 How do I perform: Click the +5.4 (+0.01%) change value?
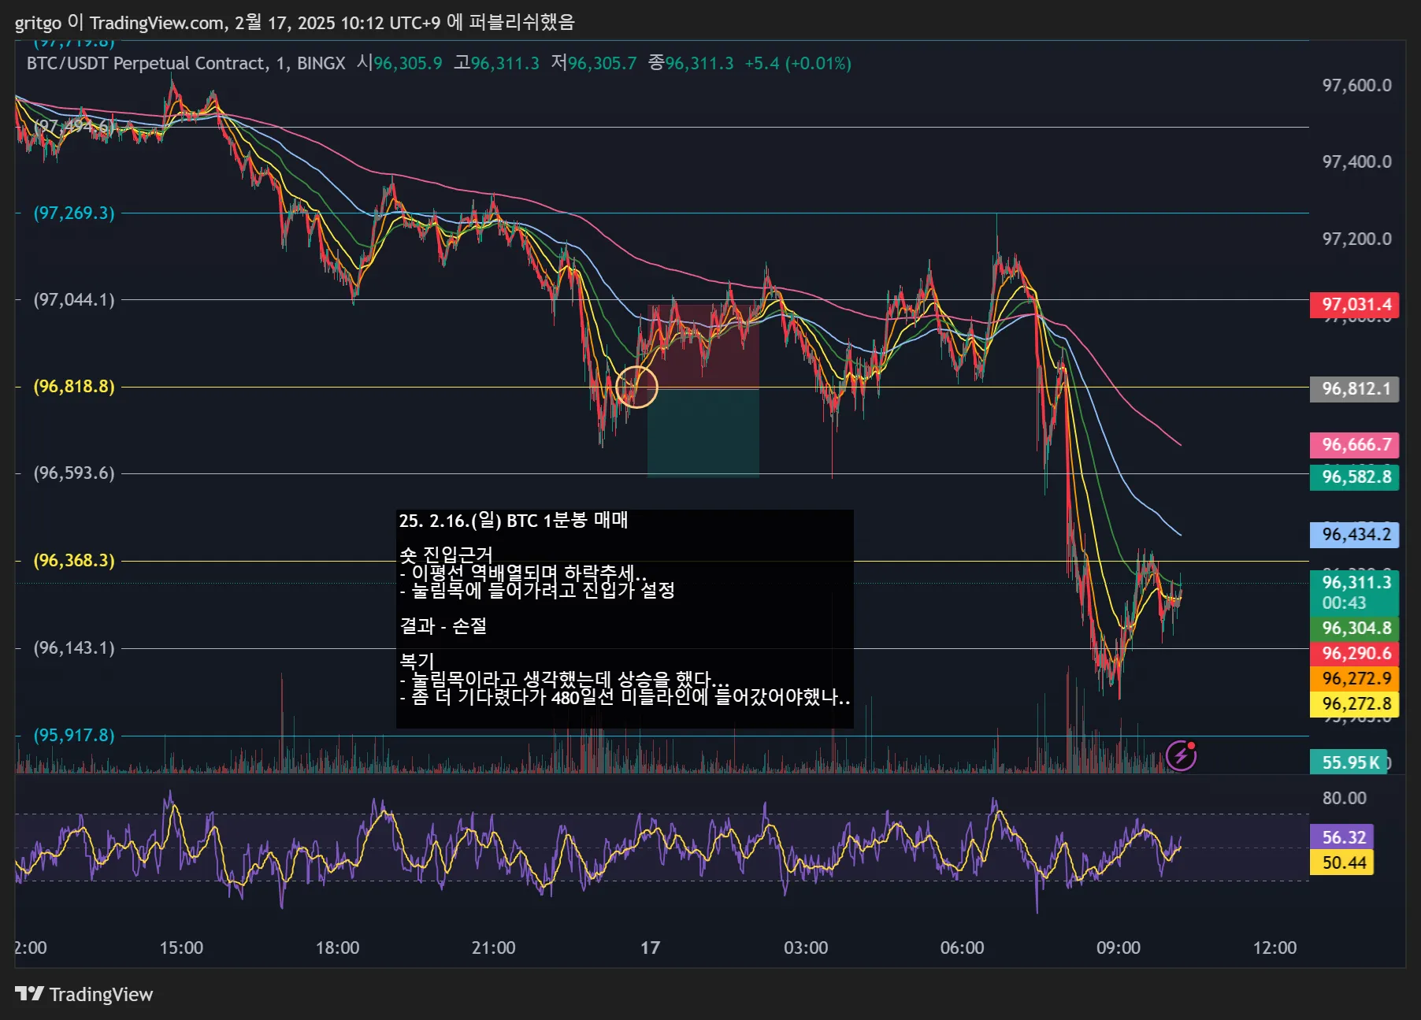click(x=798, y=63)
